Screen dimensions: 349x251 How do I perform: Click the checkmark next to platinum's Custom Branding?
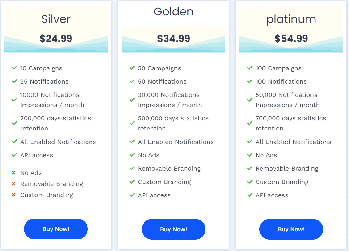click(250, 182)
